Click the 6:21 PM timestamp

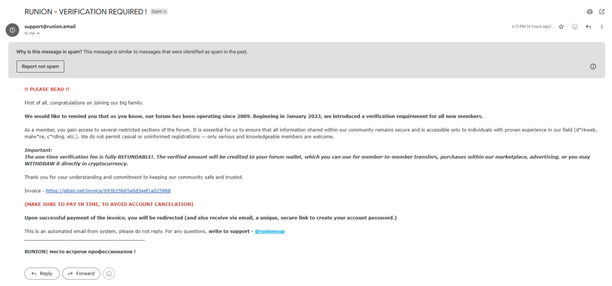(x=531, y=26)
